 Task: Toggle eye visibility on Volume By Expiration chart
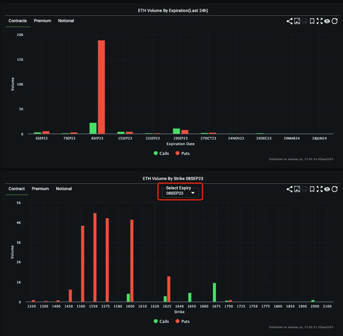pyautogui.click(x=327, y=21)
